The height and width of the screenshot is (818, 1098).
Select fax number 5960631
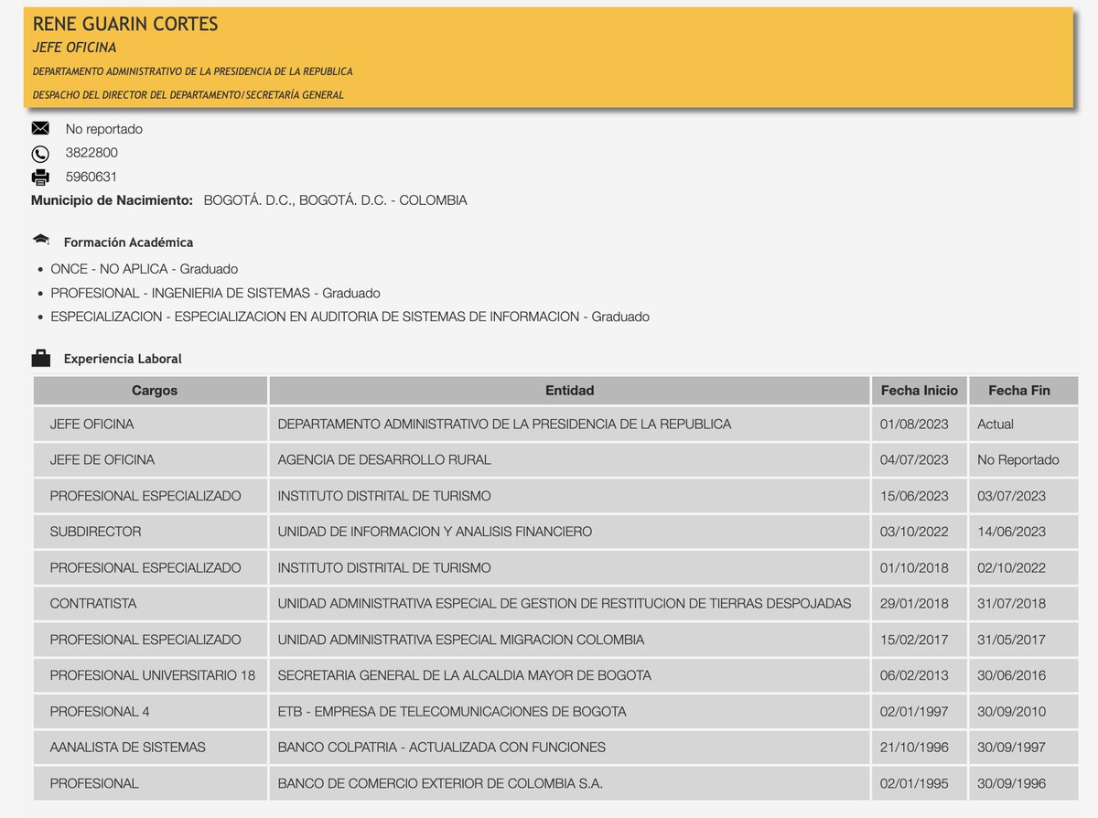click(x=91, y=177)
